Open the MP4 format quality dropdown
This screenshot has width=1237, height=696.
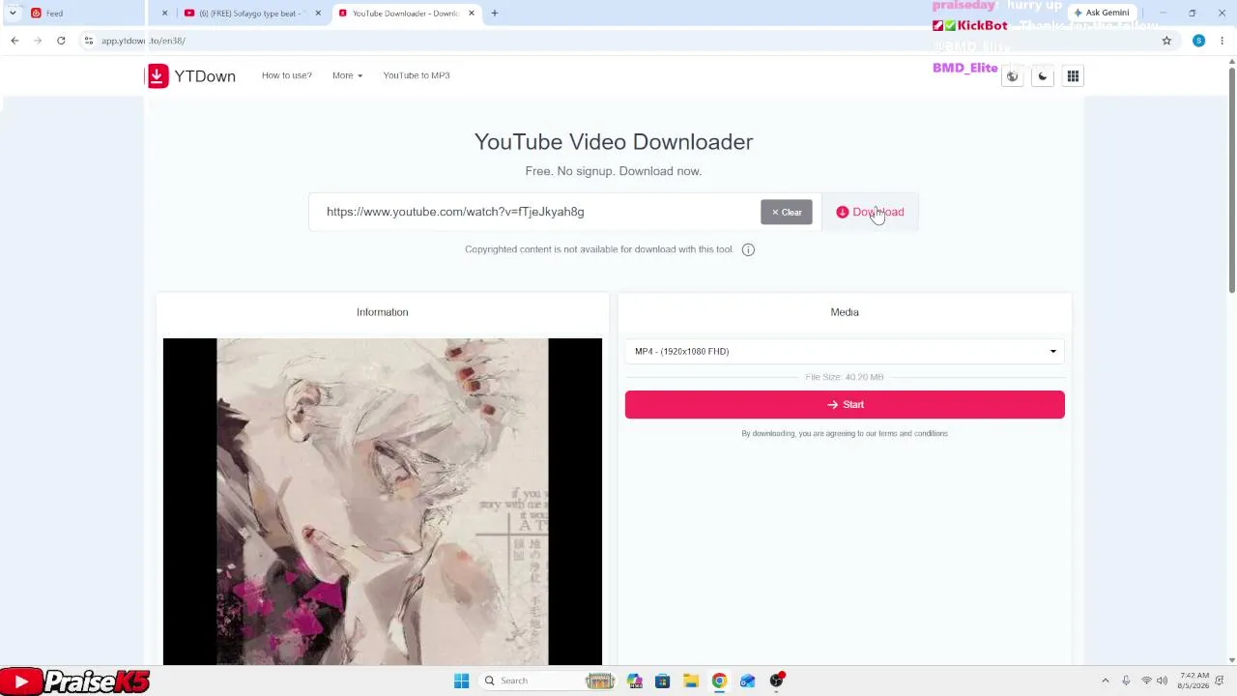845,351
